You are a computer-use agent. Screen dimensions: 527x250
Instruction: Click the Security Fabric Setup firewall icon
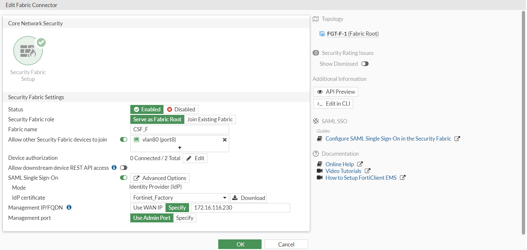28,51
